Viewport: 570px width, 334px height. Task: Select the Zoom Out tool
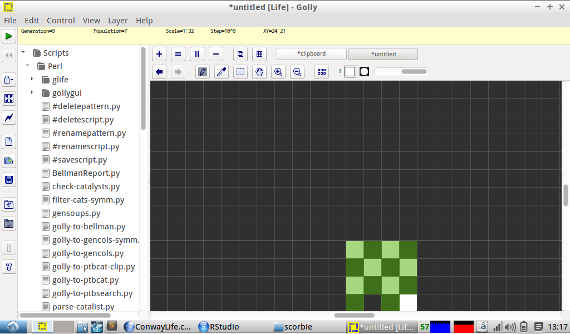(x=297, y=72)
